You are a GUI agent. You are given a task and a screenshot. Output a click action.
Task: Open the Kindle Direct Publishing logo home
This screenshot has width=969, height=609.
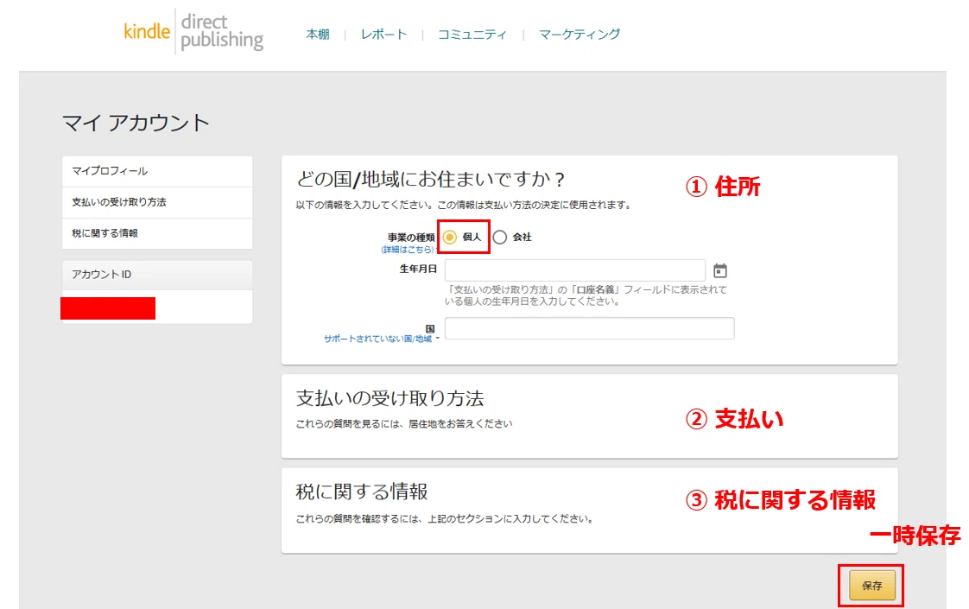193,32
